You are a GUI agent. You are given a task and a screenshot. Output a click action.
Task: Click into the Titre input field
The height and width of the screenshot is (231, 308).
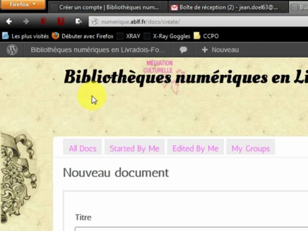[191, 229]
